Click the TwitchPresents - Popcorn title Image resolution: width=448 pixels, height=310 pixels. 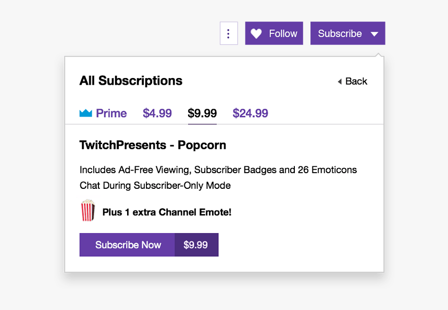153,145
